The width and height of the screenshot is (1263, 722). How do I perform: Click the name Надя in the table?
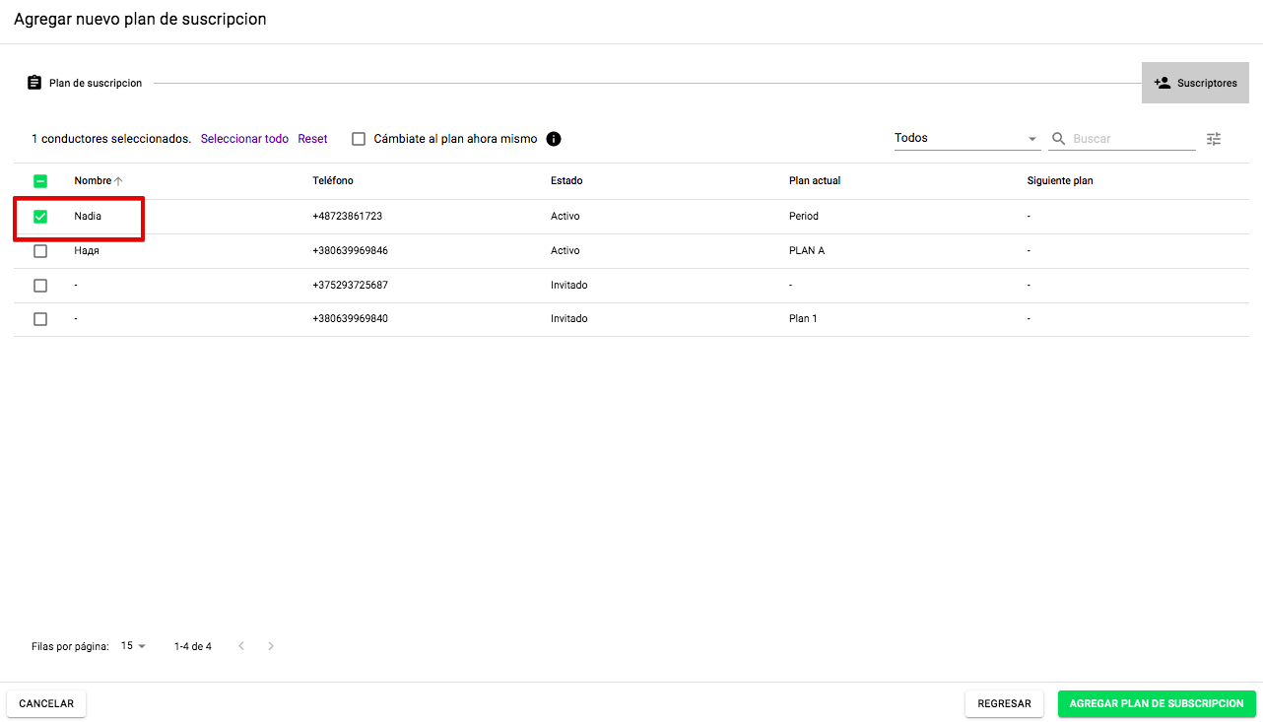tap(87, 250)
